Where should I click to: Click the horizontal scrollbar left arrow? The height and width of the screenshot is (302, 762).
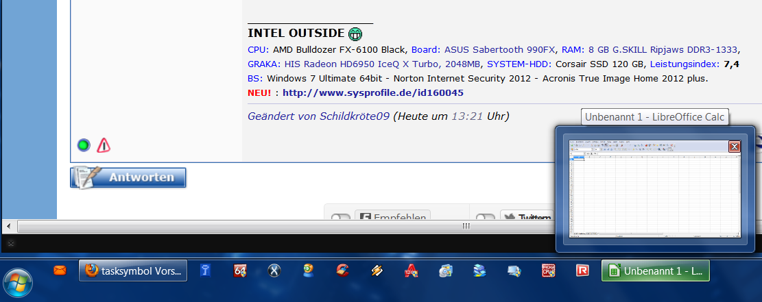click(9, 226)
